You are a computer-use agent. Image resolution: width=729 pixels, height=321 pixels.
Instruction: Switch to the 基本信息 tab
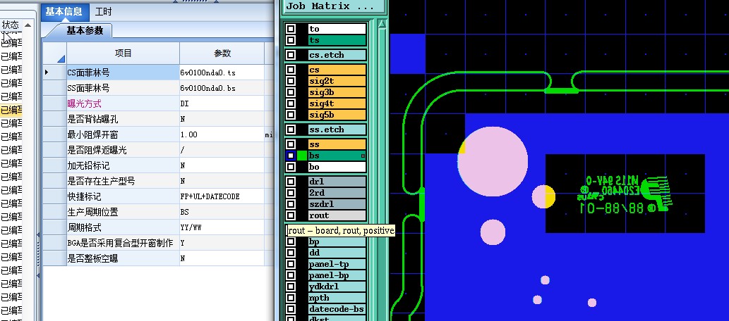tap(64, 11)
